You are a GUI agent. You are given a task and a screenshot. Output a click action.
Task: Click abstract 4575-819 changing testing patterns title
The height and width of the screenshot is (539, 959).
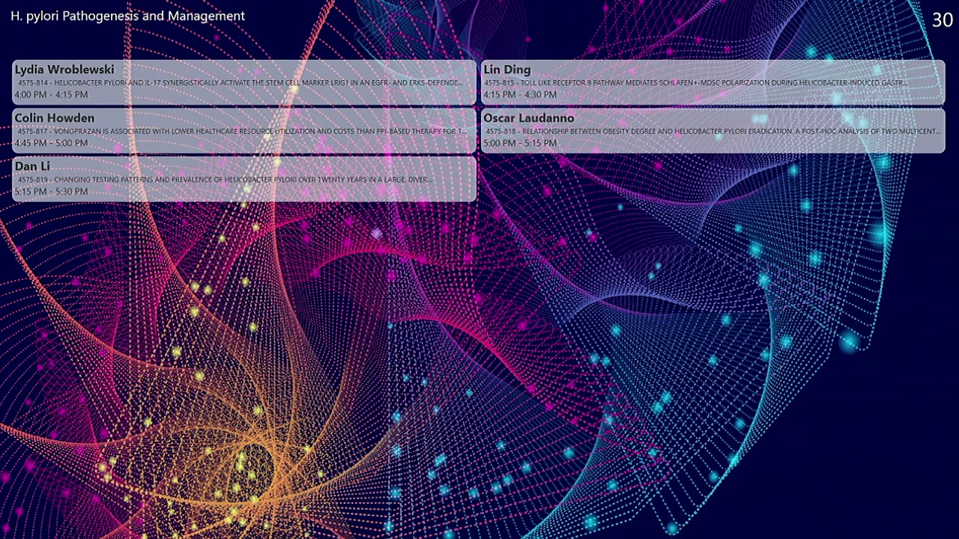coord(225,180)
